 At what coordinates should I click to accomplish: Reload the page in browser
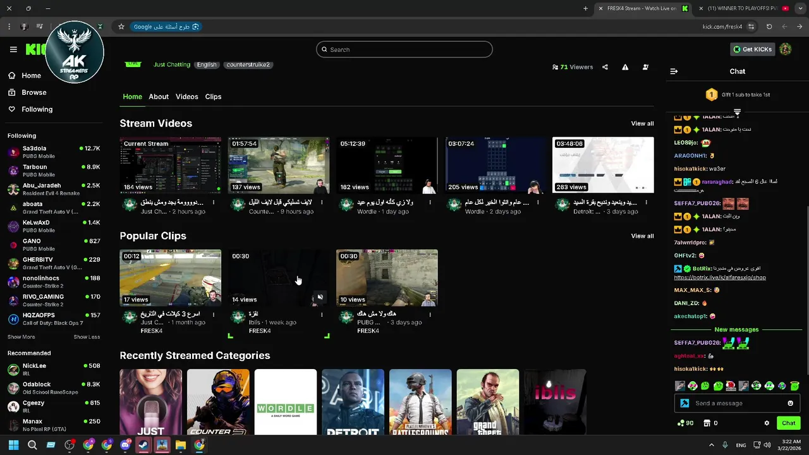tap(769, 27)
